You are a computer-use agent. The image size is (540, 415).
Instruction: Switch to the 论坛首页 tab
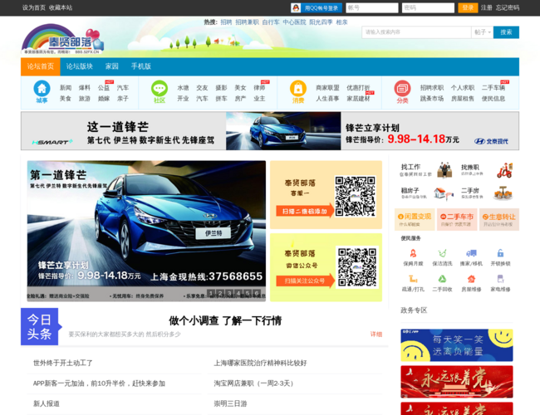tap(41, 66)
